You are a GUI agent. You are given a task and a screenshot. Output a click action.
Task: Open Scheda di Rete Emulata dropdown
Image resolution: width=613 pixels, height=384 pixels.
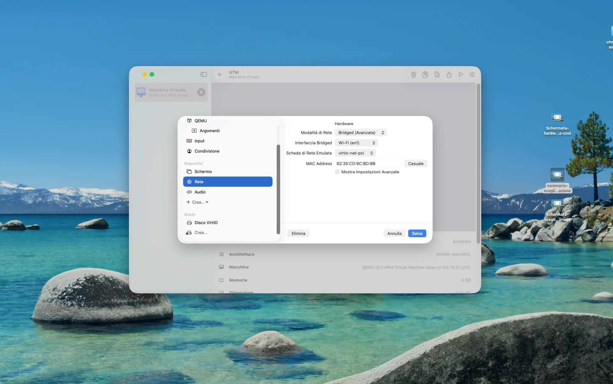tap(355, 153)
